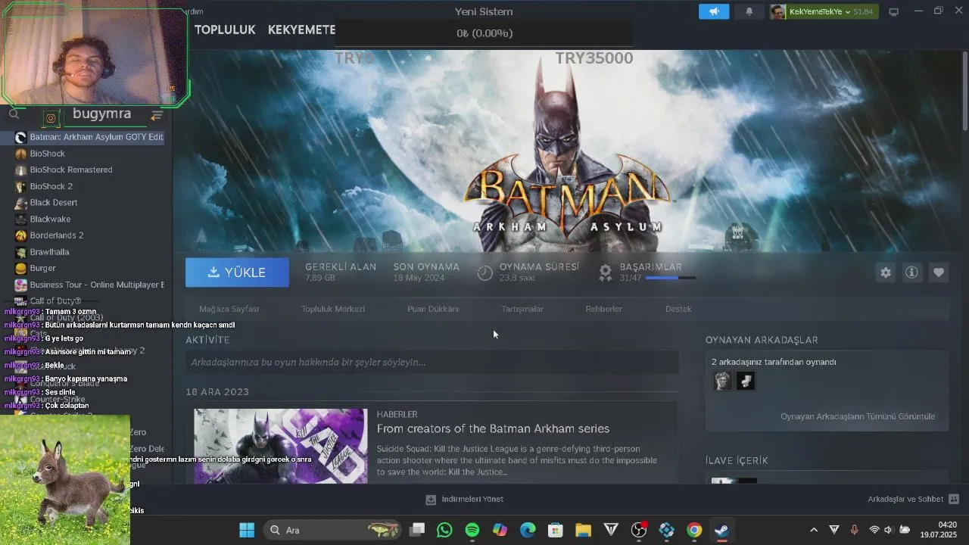Open Oynayan Arkadaşların Tümünü Görüntüle link
The height and width of the screenshot is (545, 969).
858,416
